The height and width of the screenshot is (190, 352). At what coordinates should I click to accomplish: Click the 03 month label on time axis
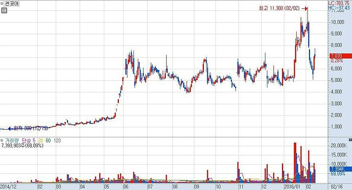[x=59, y=187]
